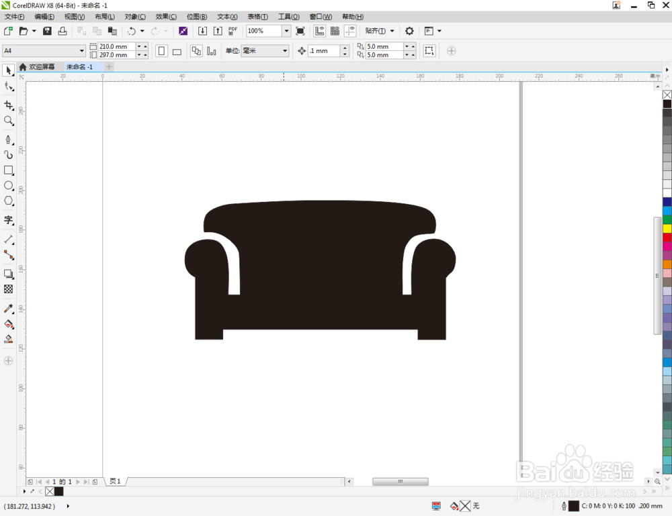Screen dimensions: 672x516
Task: Go to last page navigator button
Action: click(x=86, y=482)
